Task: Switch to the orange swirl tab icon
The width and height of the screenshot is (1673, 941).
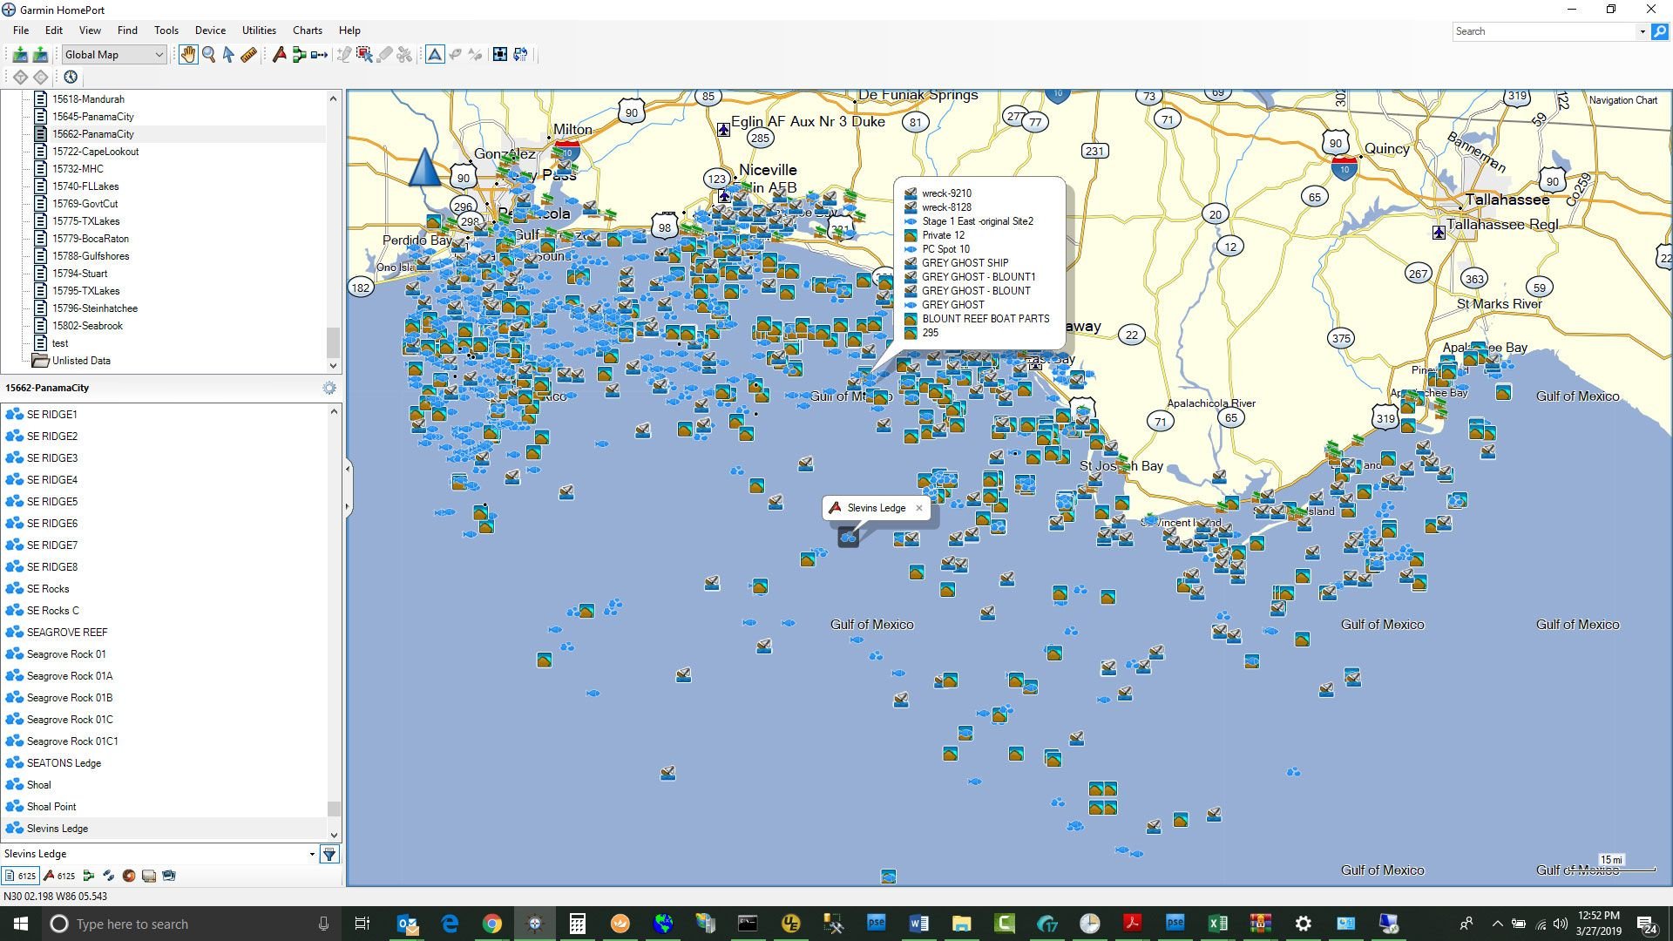Action: tap(129, 877)
